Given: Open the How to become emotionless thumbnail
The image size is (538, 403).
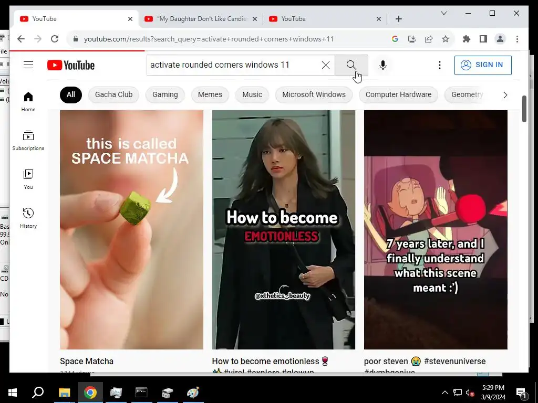Looking at the screenshot, I should [283, 230].
